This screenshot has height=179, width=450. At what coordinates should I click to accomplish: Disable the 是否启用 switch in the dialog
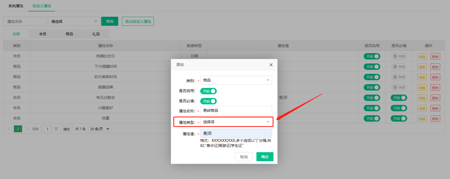[x=208, y=91]
